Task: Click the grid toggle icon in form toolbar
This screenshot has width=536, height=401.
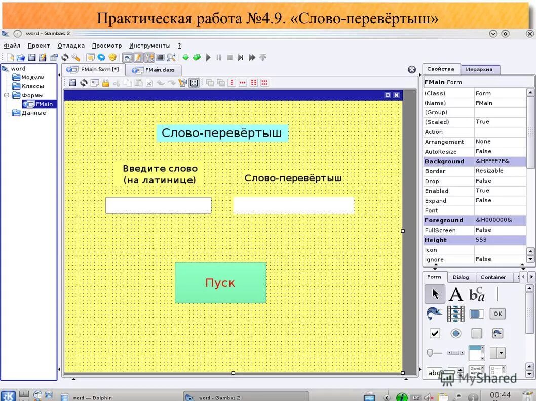Action: tap(194, 82)
